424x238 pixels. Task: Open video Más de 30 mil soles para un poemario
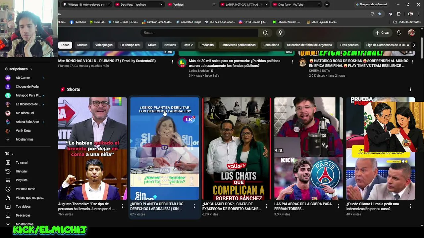(235, 63)
